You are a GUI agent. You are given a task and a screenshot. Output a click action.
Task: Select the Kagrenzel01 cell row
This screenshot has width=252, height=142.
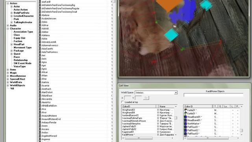[148, 132]
